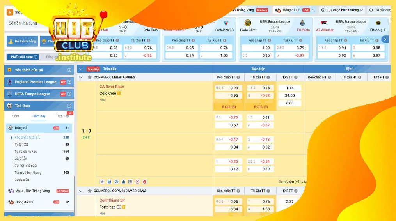Select 1X2 odds 1.14 for River Plate
Image resolution: width=396 pixels, height=221 pixels.
(x=289, y=88)
